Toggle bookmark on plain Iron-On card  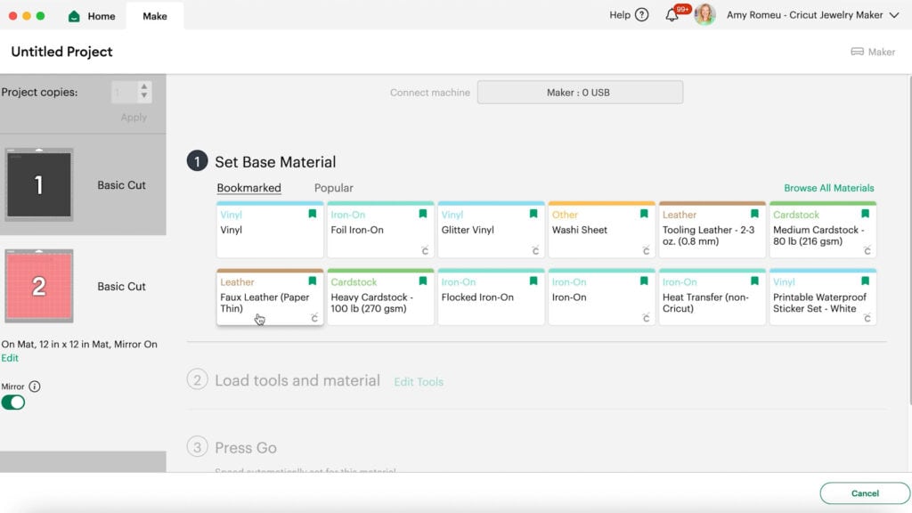click(644, 281)
